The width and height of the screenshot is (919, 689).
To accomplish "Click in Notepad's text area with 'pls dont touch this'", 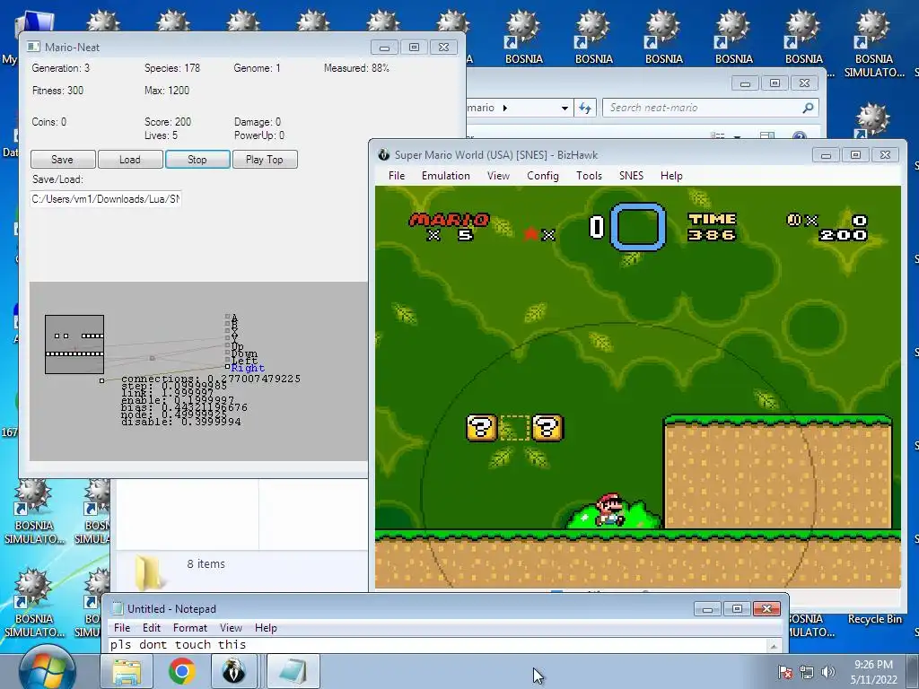I will (x=437, y=645).
